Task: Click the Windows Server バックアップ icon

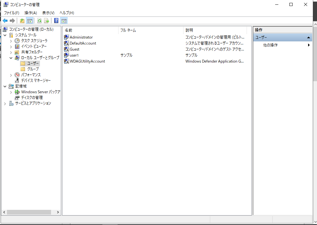Action: (17, 92)
